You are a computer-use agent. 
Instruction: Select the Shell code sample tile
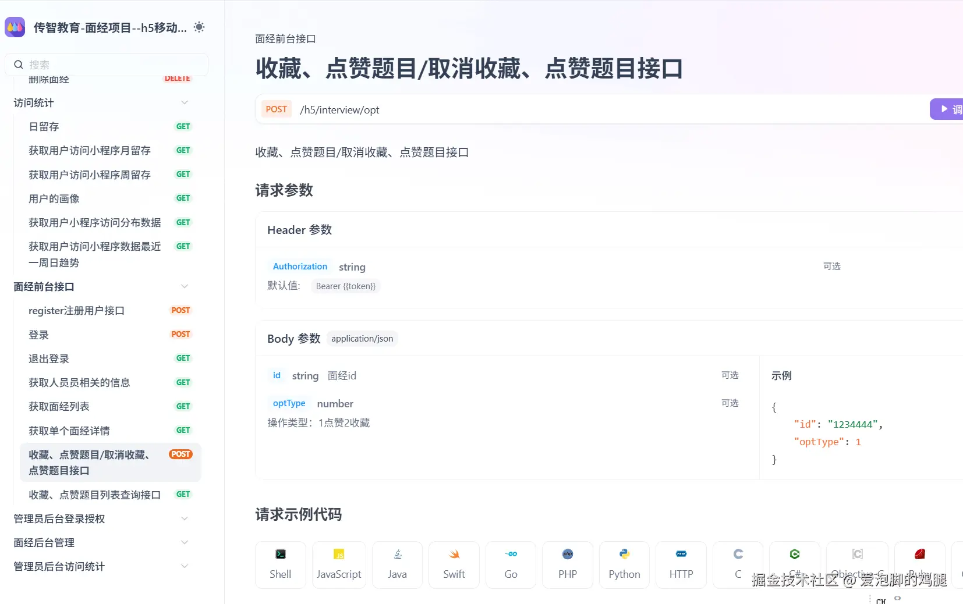[281, 565]
